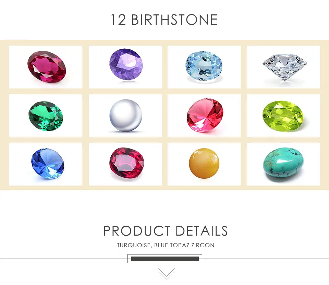Choose the turquoise veined stone
Screen dimensions: 329x285
tap(283, 164)
